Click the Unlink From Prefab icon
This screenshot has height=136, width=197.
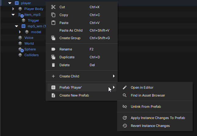click(x=124, y=107)
